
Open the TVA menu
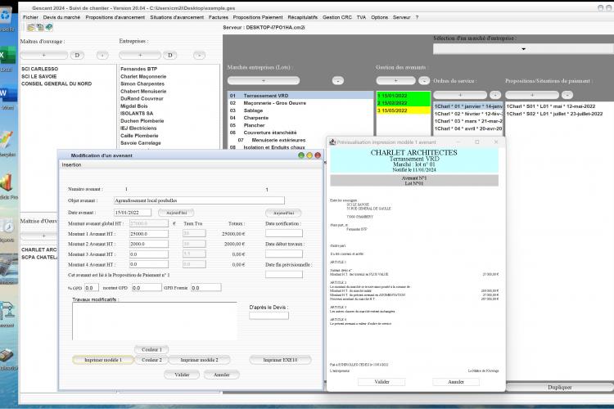coord(361,17)
